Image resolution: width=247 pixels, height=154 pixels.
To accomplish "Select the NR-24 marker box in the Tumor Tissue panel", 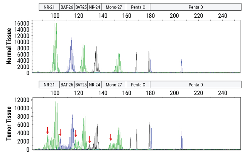I will coord(95,84).
